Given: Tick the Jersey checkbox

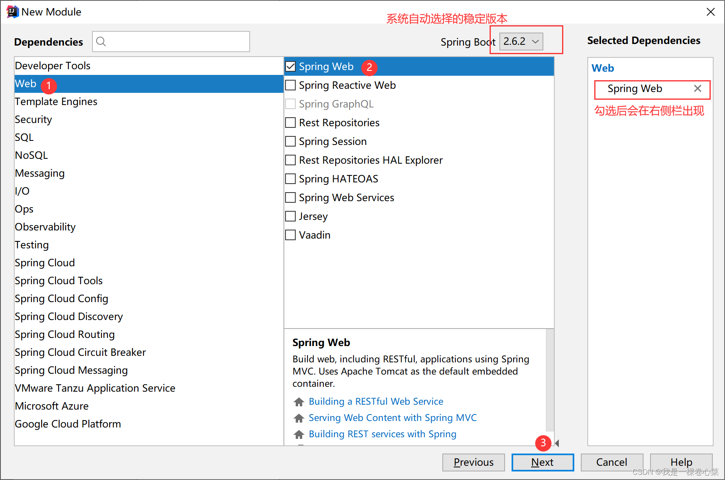Looking at the screenshot, I should click(x=290, y=216).
